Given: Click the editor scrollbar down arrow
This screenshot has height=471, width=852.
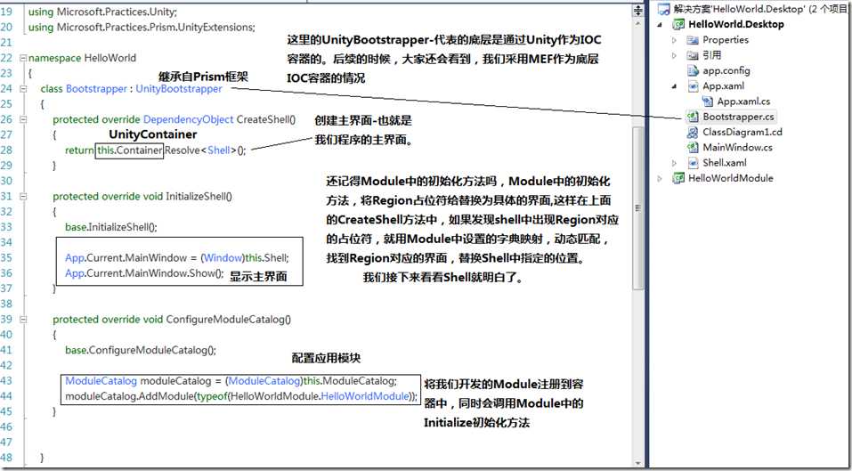Looking at the screenshot, I should (x=638, y=462).
